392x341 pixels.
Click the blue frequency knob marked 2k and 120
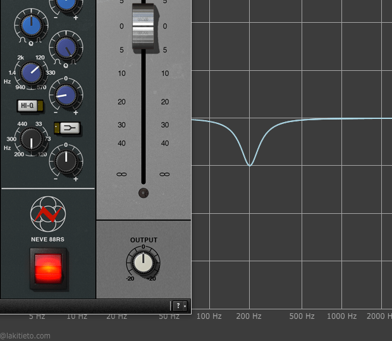tap(31, 73)
